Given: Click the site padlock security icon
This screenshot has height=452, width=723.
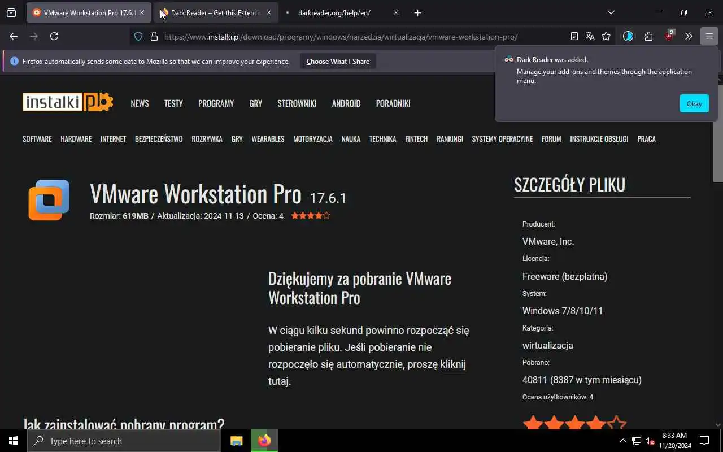Looking at the screenshot, I should tap(154, 36).
